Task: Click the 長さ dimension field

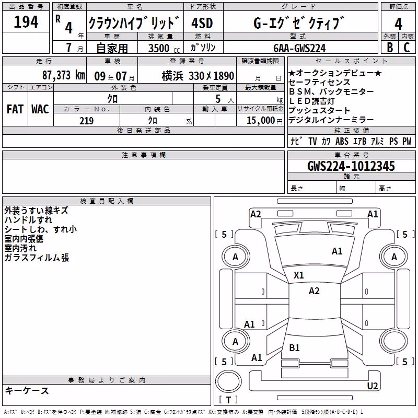Action: click(312, 188)
